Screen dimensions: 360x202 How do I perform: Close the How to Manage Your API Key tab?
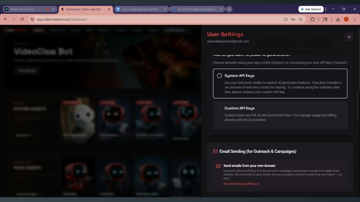click(165, 9)
